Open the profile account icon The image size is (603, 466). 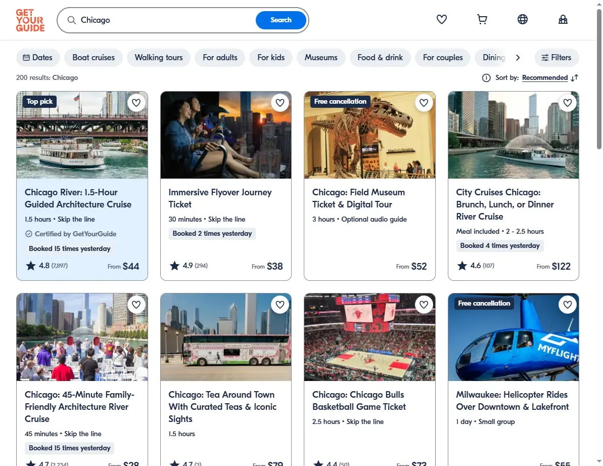click(x=563, y=19)
